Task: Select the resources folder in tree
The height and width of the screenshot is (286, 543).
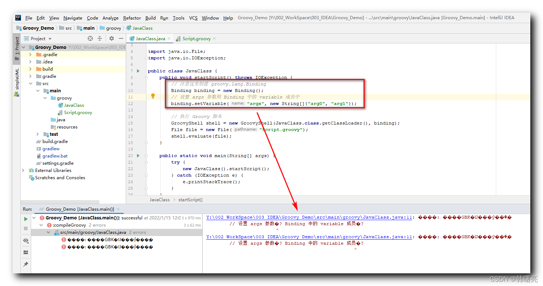Action: click(67, 127)
